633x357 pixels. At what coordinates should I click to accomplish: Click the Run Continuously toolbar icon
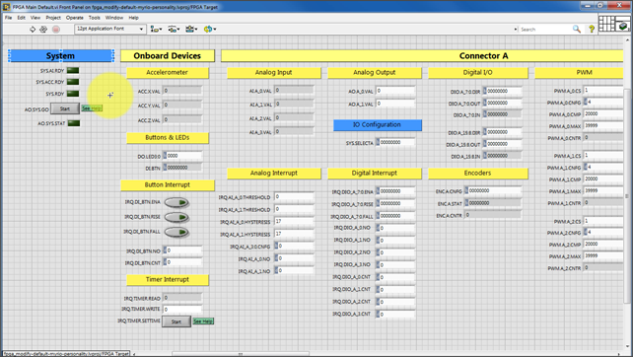[x=43, y=29]
